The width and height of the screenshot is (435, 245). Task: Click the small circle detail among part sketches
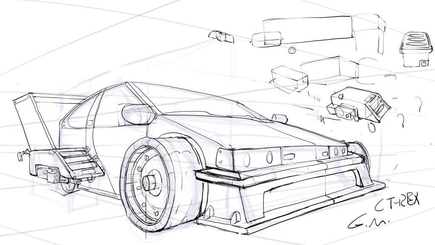click(292, 51)
